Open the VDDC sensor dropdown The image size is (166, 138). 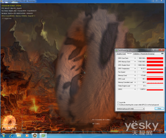coord(135,89)
